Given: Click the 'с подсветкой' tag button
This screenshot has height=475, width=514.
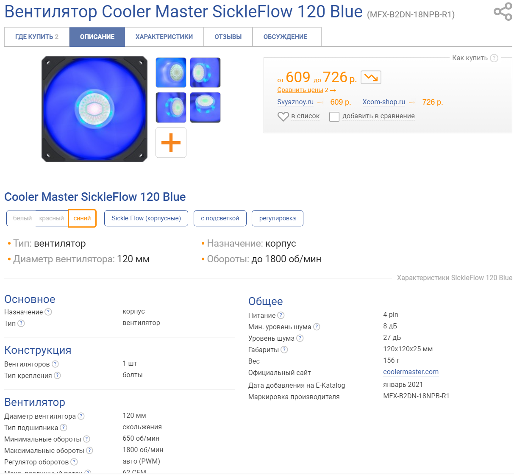Looking at the screenshot, I should tap(220, 218).
